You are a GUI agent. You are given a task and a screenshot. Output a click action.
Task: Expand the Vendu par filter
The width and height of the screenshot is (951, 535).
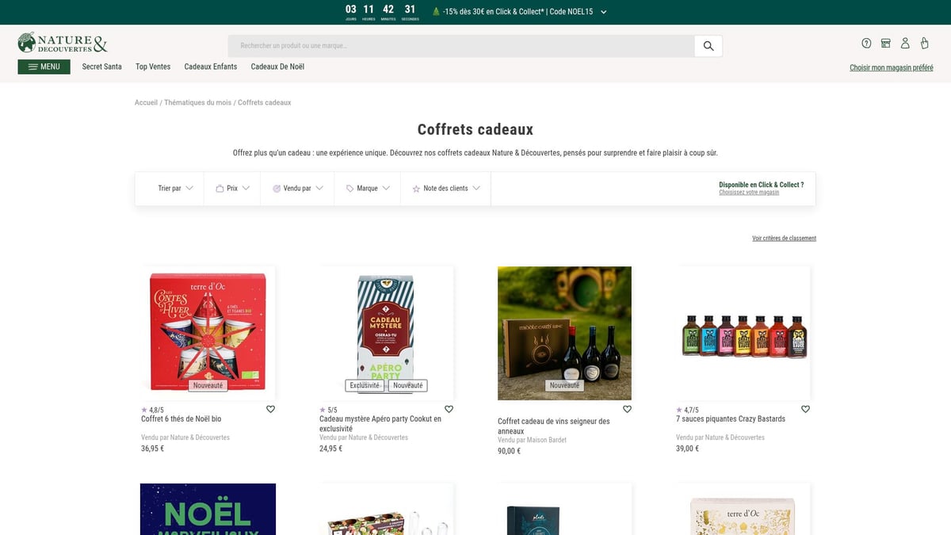point(296,188)
